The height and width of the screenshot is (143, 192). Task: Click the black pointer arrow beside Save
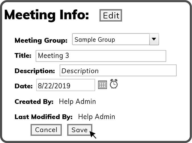[x=93, y=134]
